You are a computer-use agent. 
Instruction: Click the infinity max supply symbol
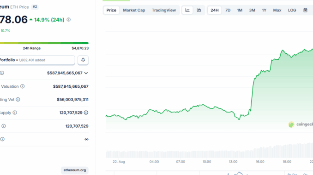click(86, 139)
